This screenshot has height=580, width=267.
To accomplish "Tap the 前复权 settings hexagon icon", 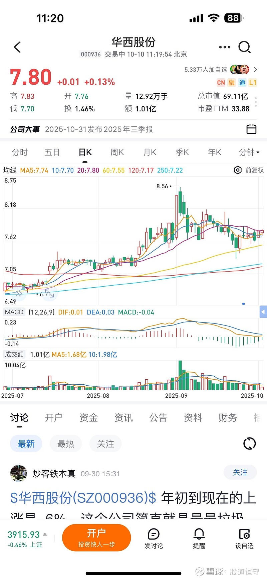I will click(238, 170).
